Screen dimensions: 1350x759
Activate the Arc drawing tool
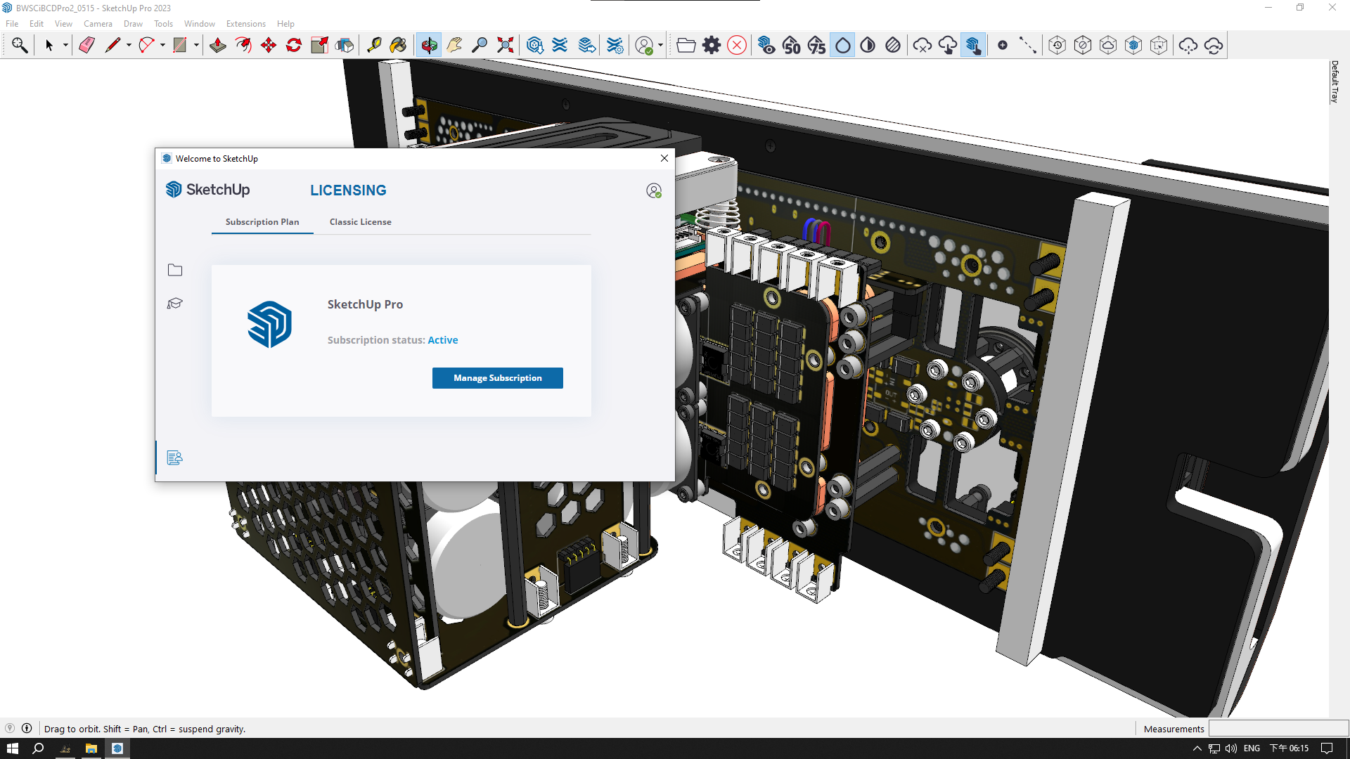(146, 46)
